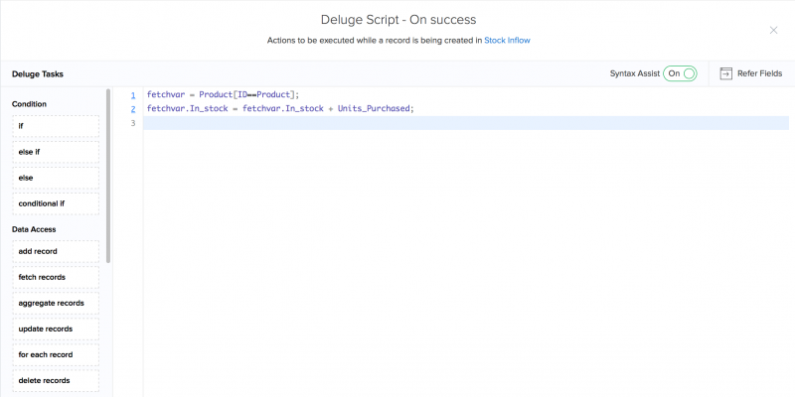Screen dimensions: 795x397
Task: Toggle the Syntax Assist switch
Action: point(681,73)
